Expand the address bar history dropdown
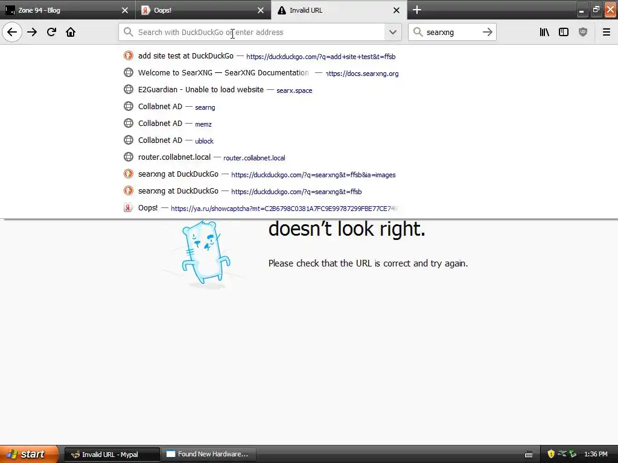The image size is (618, 463). 392,32
